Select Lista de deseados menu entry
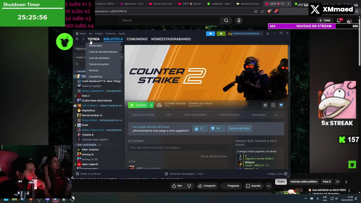This screenshot has height=203, width=361. point(99,58)
